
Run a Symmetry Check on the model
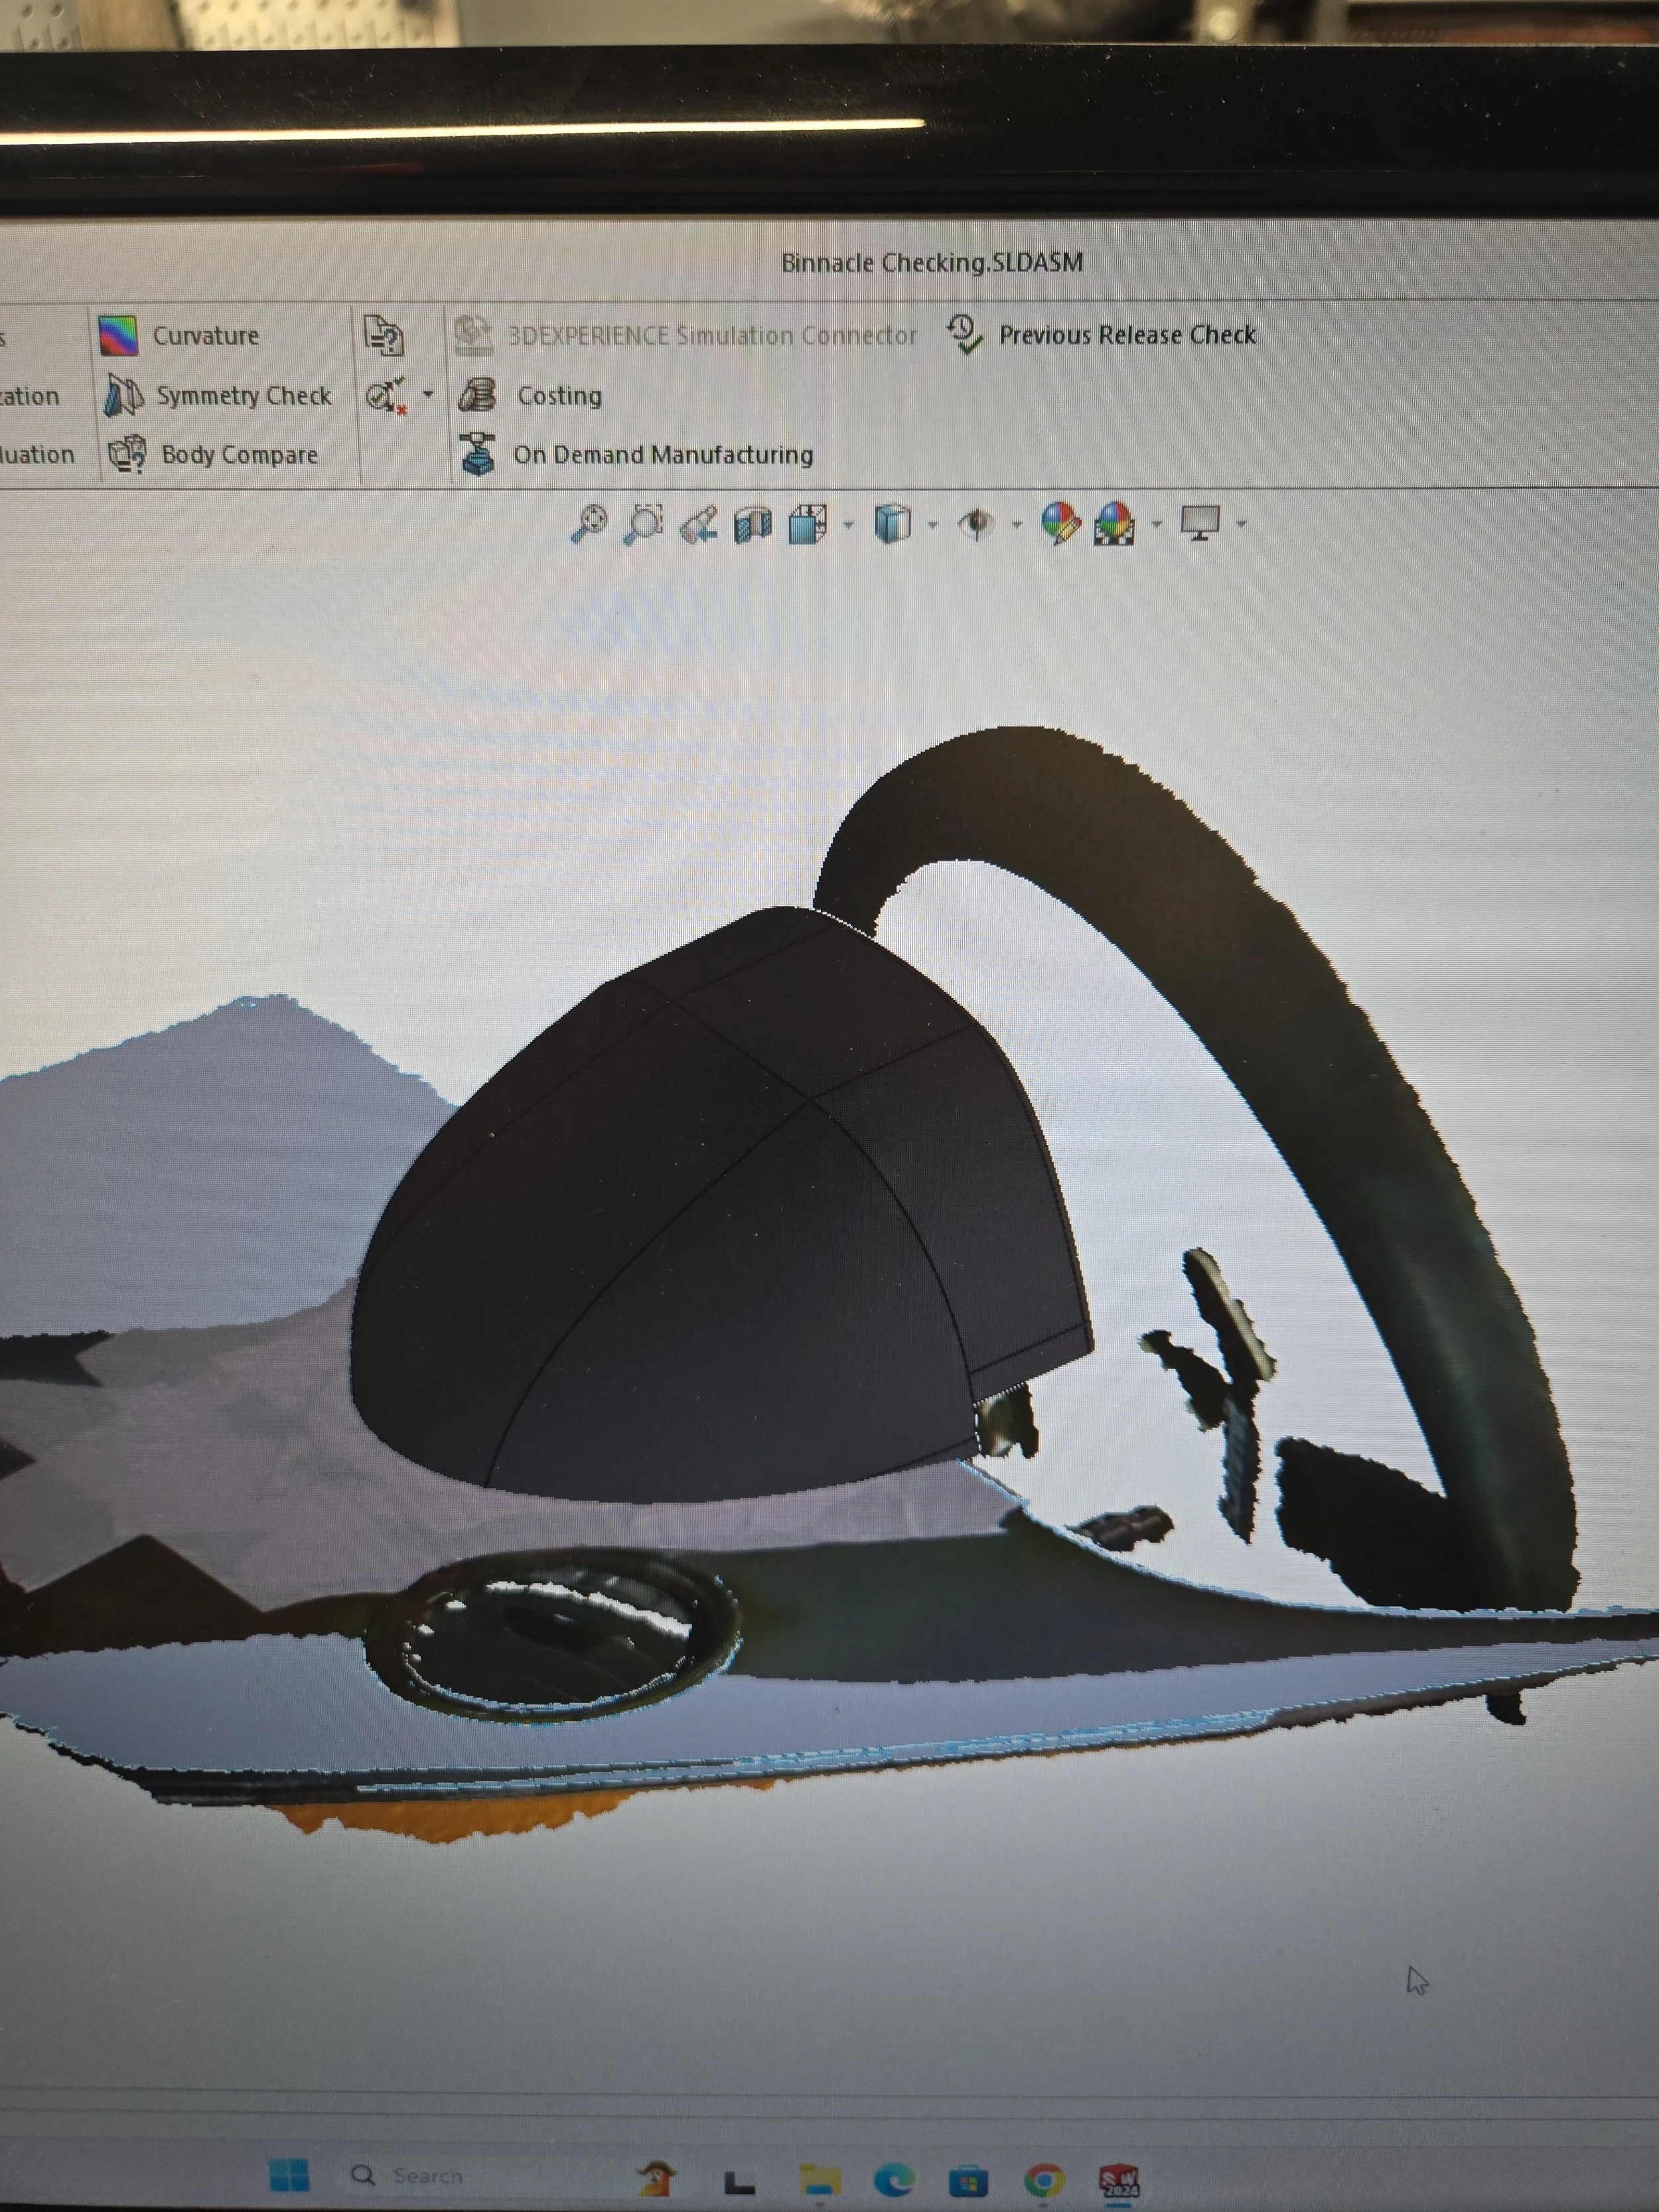pos(123,396)
